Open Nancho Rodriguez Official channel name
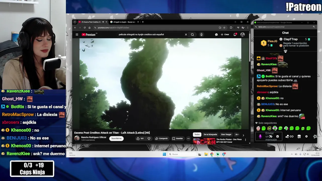322x181 pixels. point(94,137)
